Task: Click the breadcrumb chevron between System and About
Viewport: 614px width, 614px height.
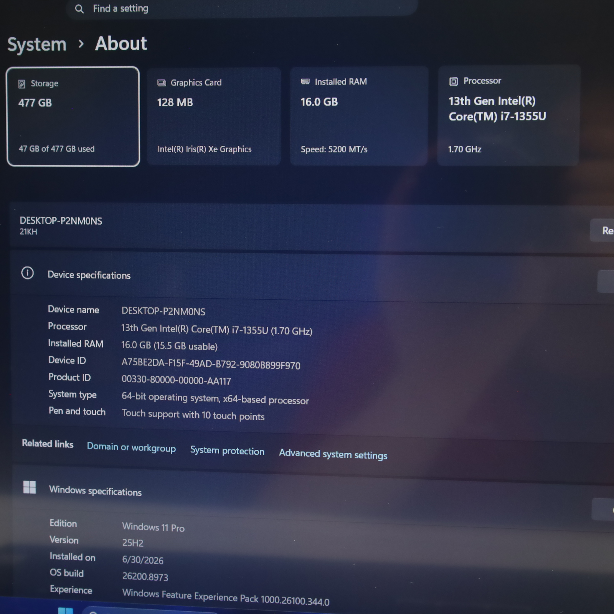Action: tap(81, 44)
